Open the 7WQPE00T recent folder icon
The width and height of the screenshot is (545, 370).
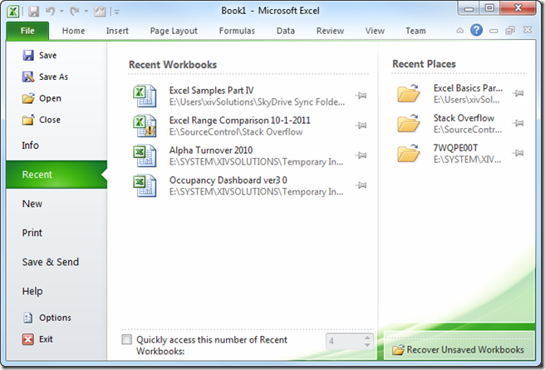pyautogui.click(x=409, y=153)
